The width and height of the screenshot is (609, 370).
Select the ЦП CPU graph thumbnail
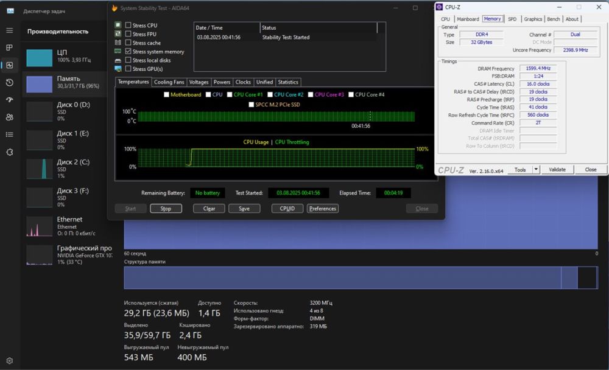pos(39,58)
